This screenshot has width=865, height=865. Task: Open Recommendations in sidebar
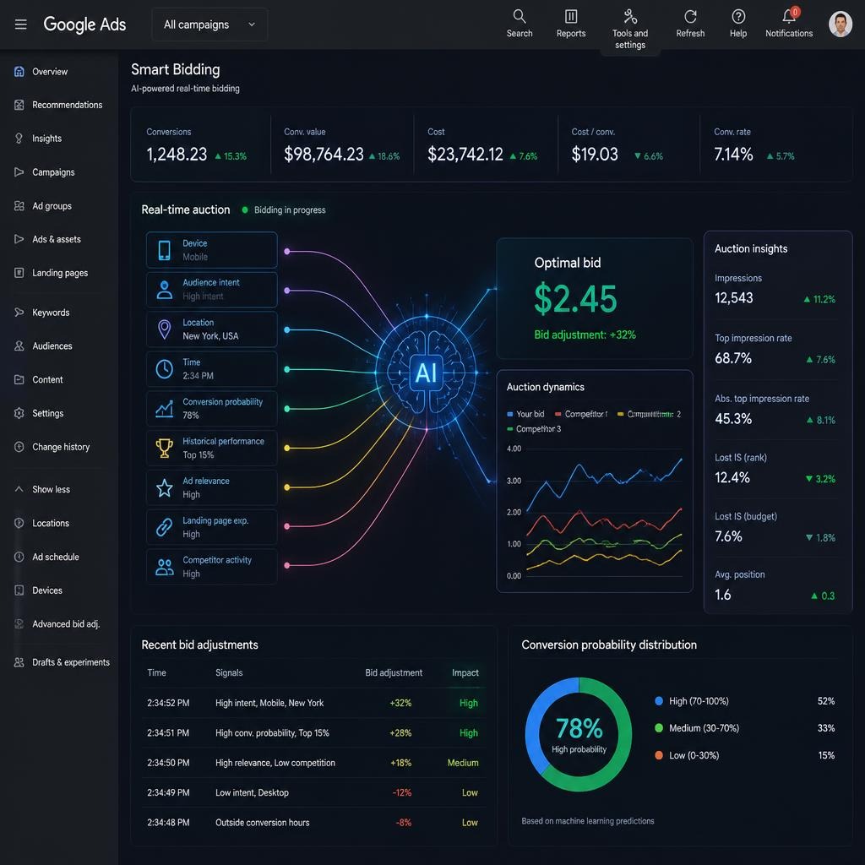pos(58,105)
